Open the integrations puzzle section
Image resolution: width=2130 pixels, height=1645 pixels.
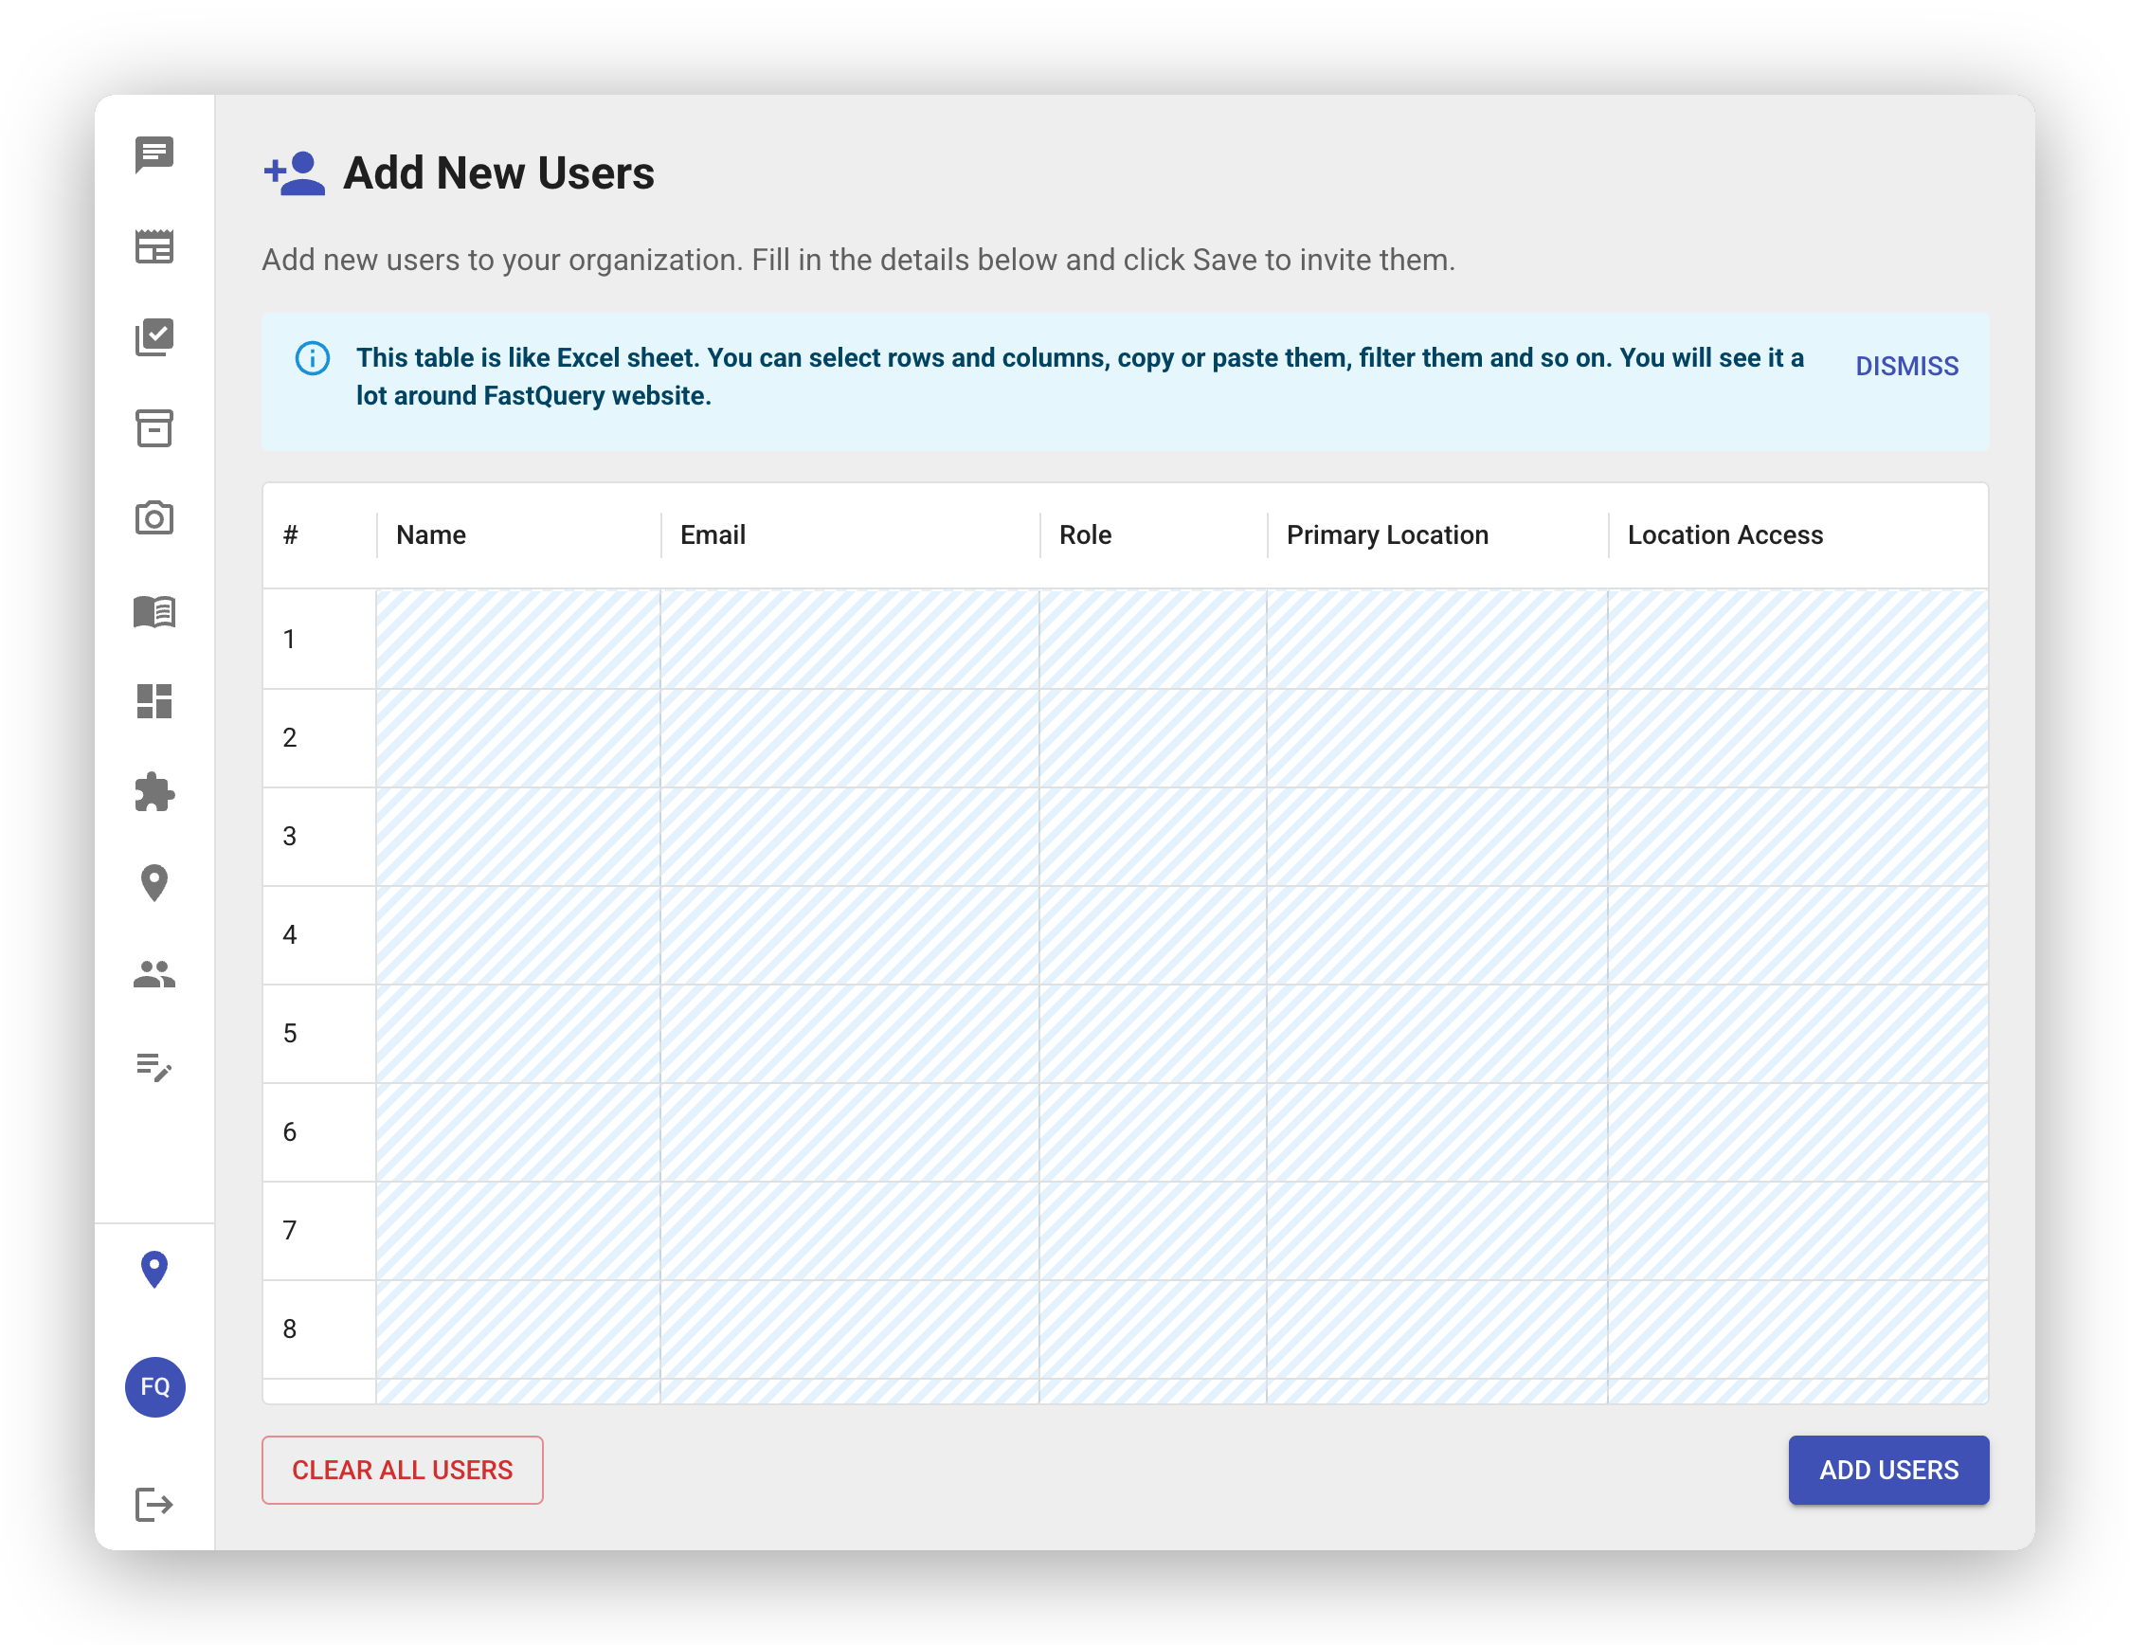coord(154,793)
